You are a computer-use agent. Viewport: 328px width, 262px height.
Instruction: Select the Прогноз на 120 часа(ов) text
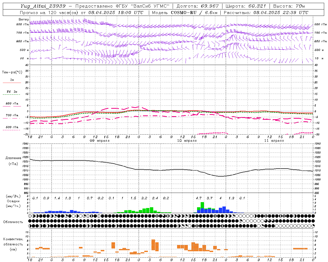point(49,13)
